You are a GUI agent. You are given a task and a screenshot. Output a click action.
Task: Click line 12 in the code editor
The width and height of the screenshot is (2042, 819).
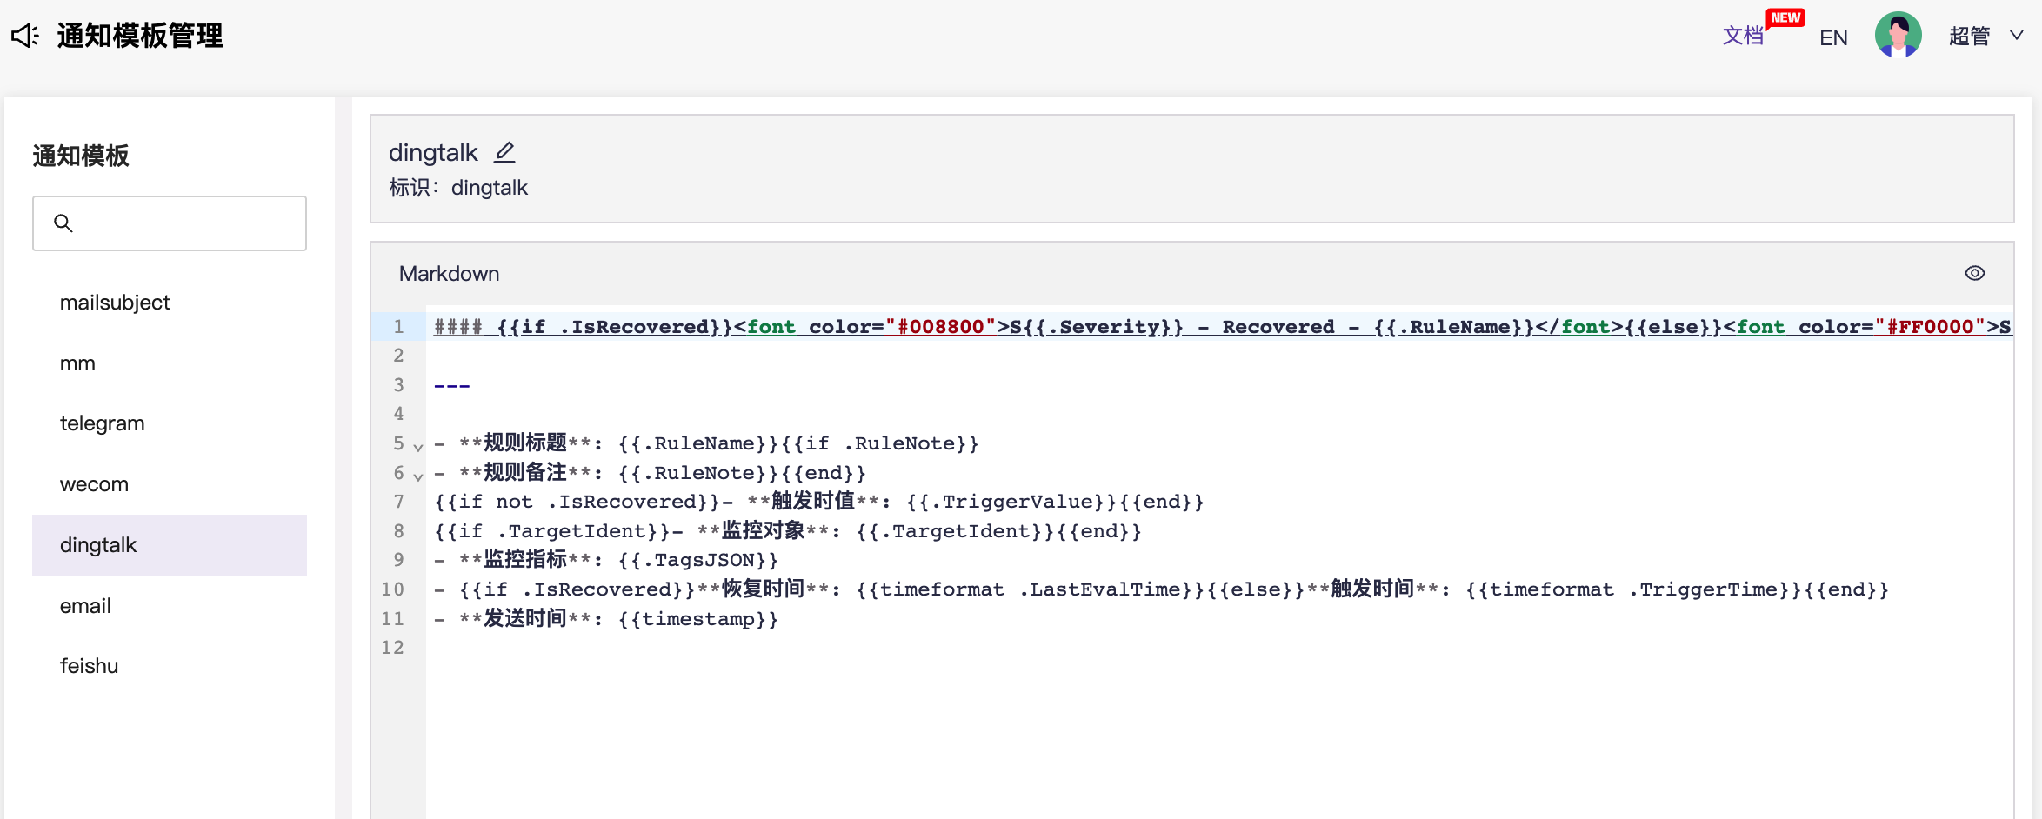click(x=783, y=648)
